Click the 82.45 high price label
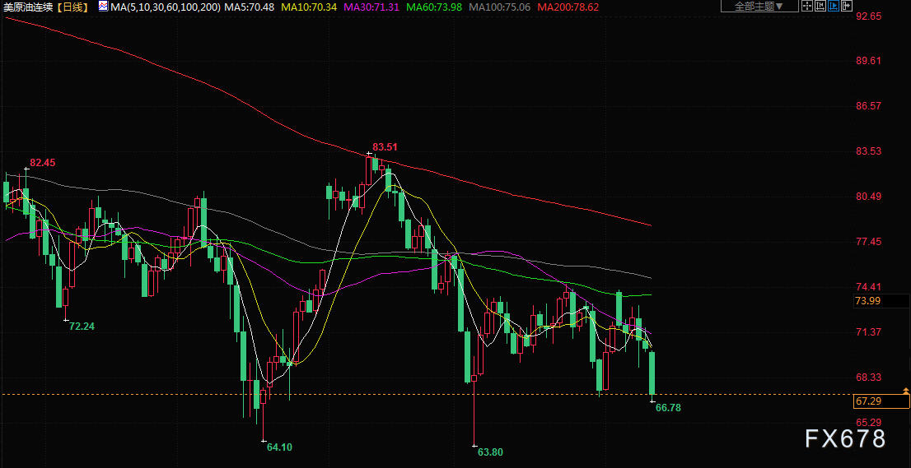The image size is (911, 468). [42, 163]
